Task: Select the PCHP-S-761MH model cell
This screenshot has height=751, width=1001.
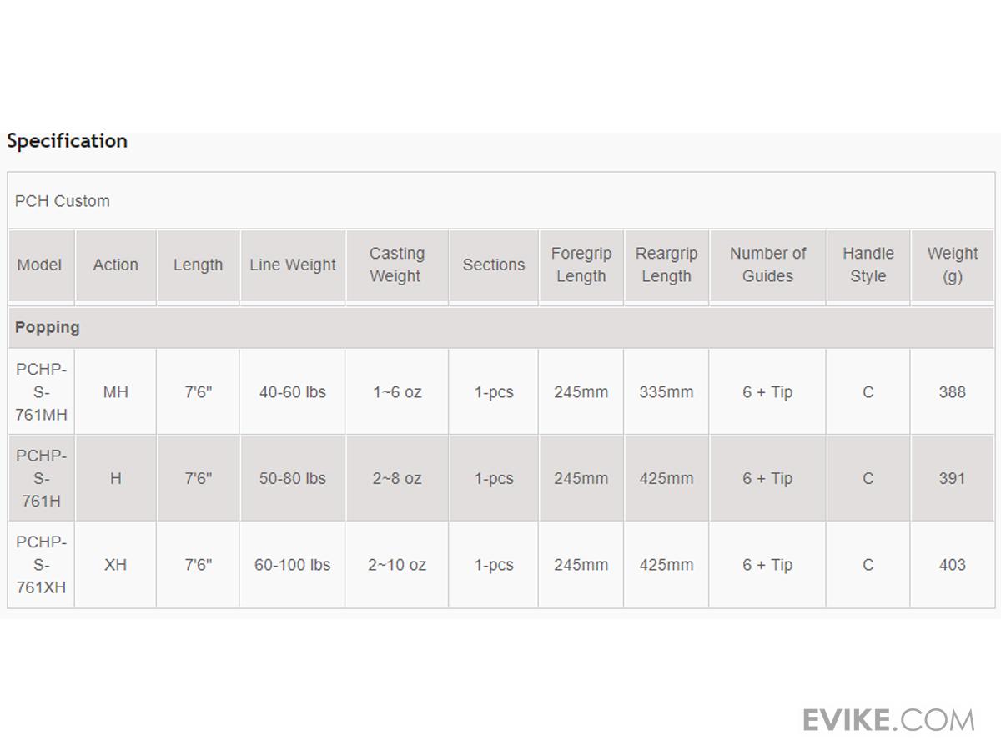Action: 41,392
